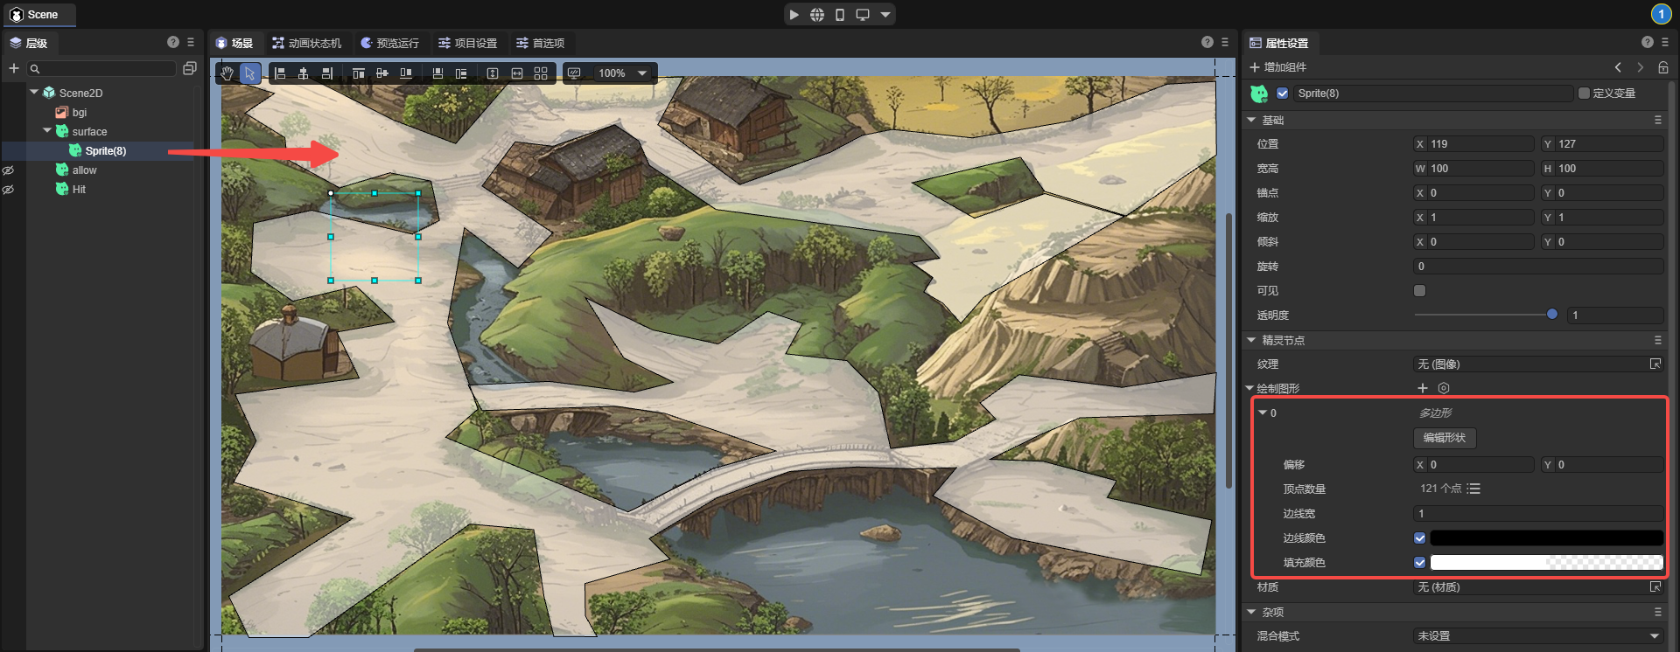Open the 100% zoom dropdown
The width and height of the screenshot is (1680, 652).
coord(642,73)
